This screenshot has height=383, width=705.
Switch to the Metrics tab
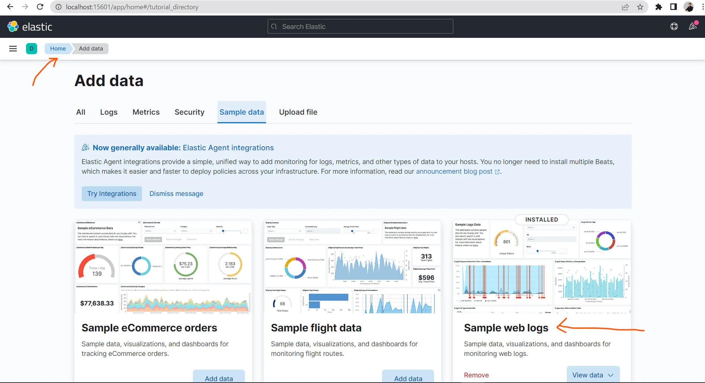pyautogui.click(x=146, y=112)
